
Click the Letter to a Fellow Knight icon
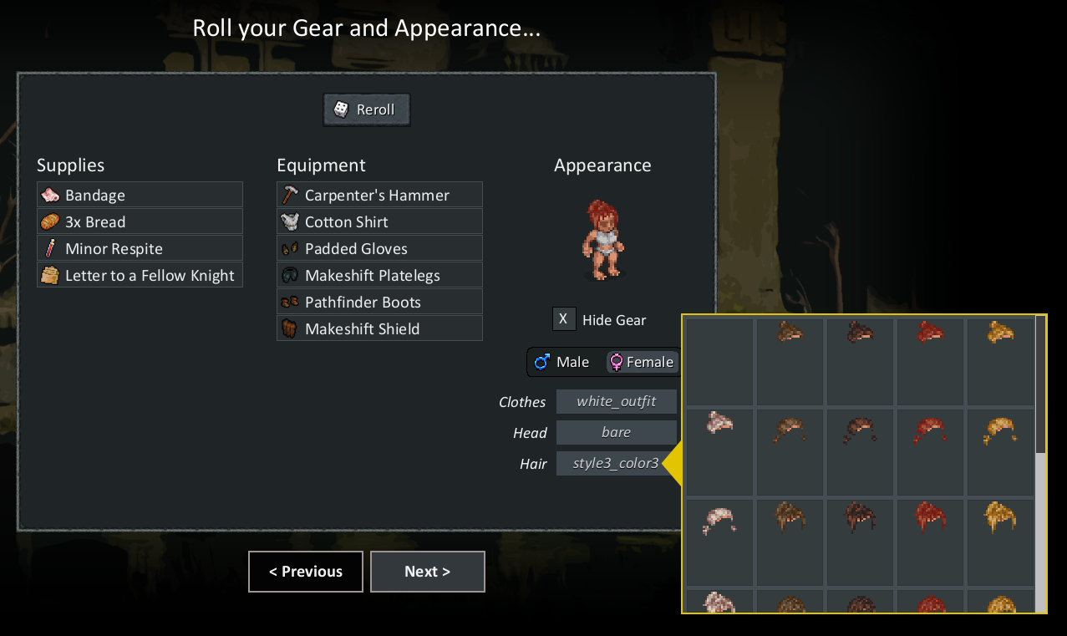pos(50,275)
